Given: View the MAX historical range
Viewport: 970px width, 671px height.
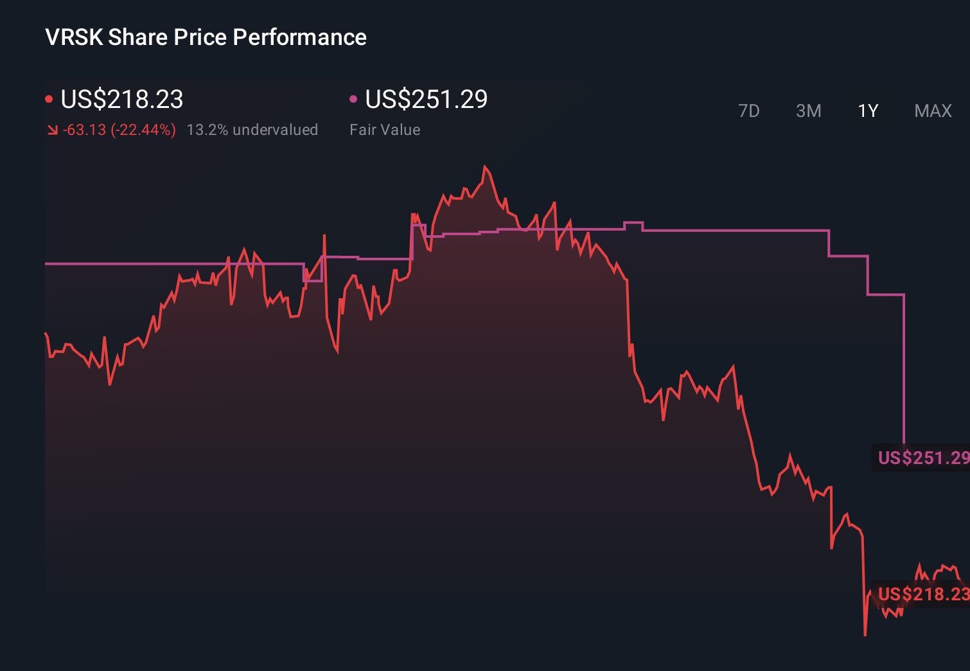Looking at the screenshot, I should 932,111.
